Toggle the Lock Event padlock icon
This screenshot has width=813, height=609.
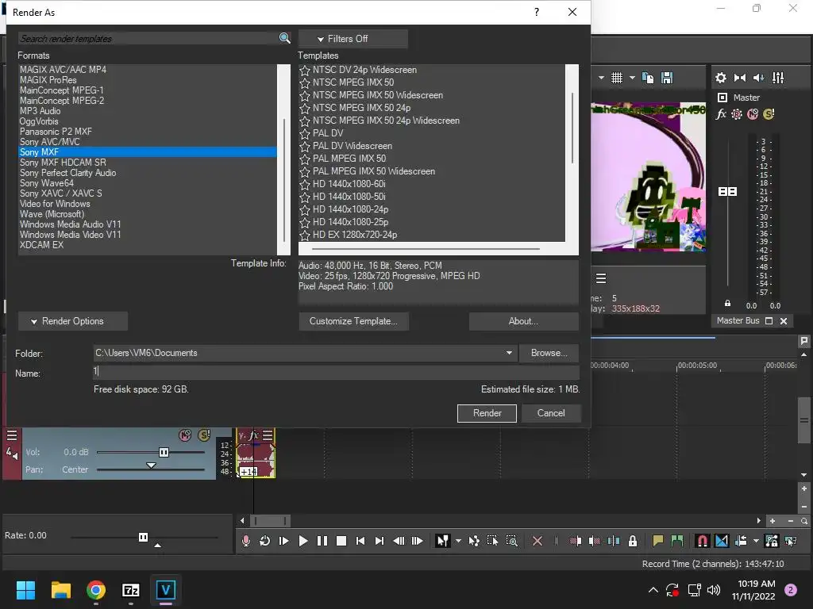click(x=633, y=541)
